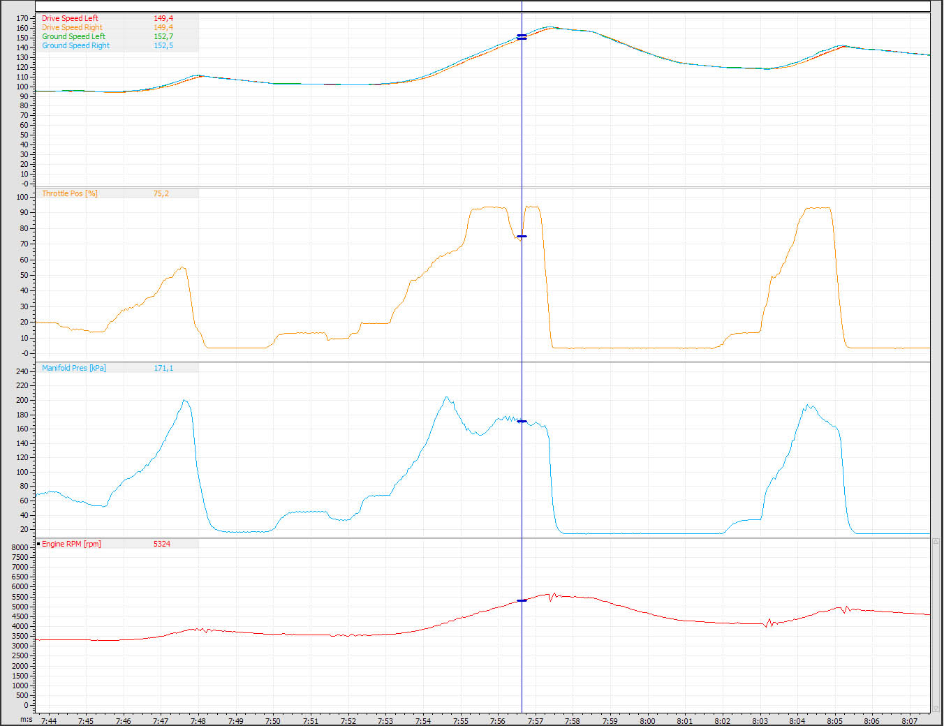Click the engine RPM value 5324
Image resolution: width=944 pixels, height=726 pixels.
[162, 544]
